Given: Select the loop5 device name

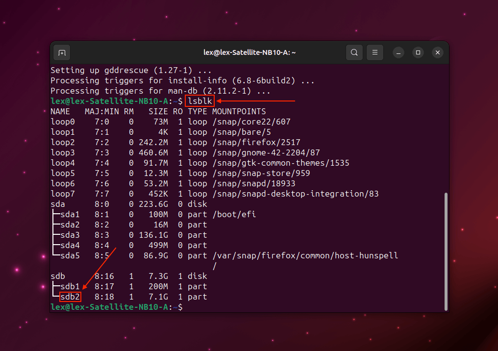Looking at the screenshot, I should (63, 173).
